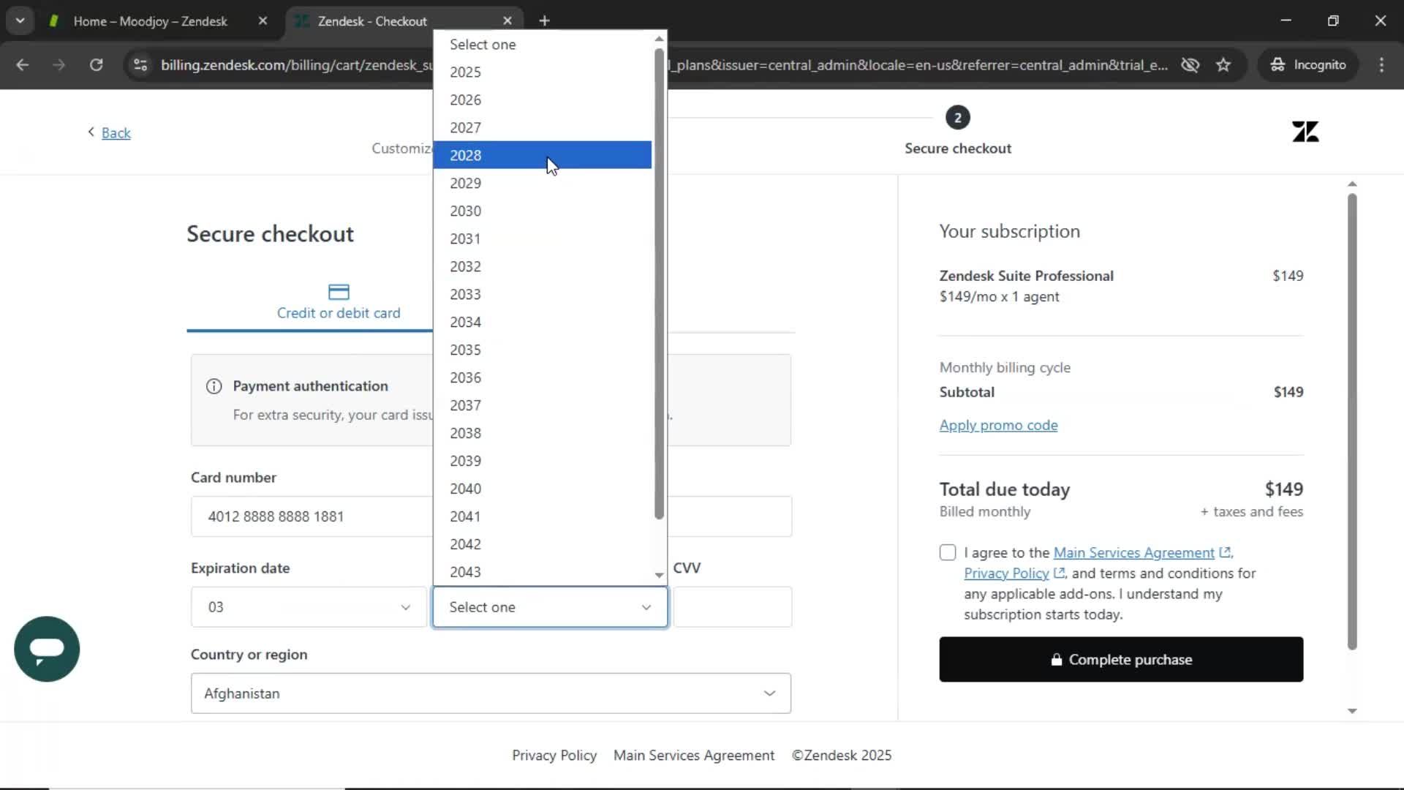Click the subscription panel scrollbar
1404x790 pixels.
click(1352, 421)
